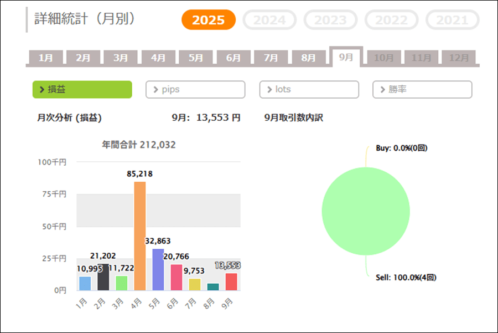Screen dimensions: 498x333
Task: Click the purple May bar 32,863
Action: pyautogui.click(x=158, y=270)
